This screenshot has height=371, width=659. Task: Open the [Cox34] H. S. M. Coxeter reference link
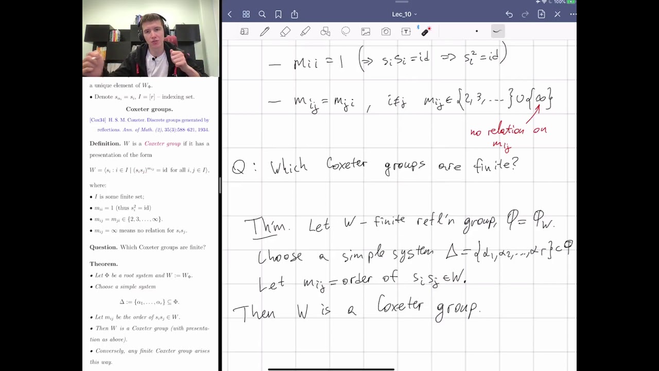[149, 125]
